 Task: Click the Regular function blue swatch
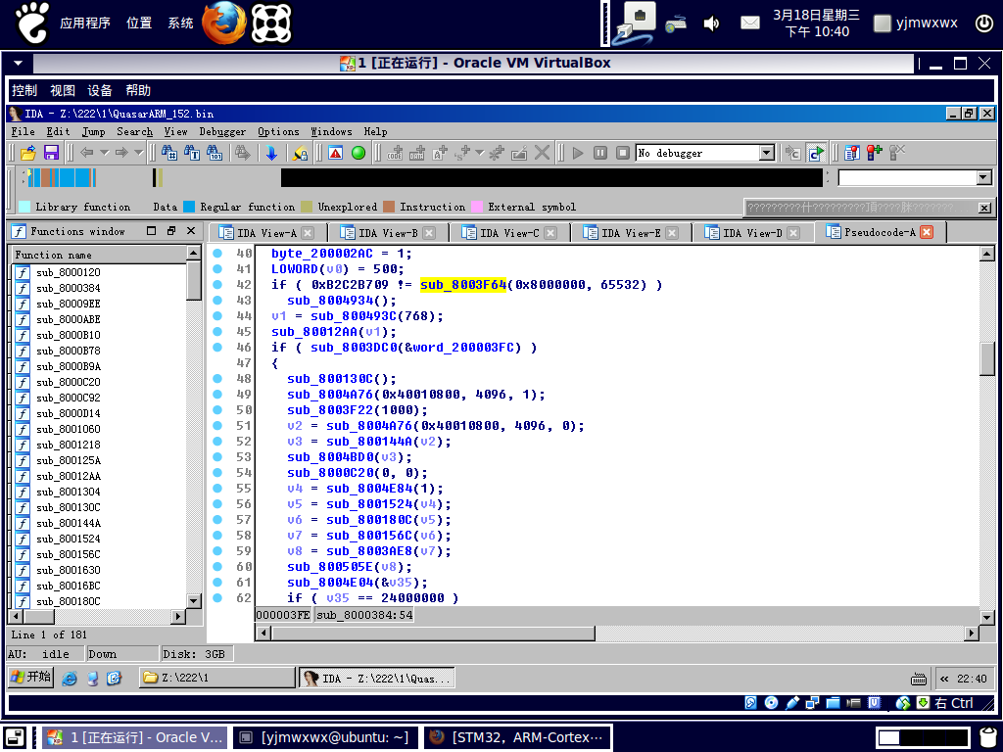(189, 207)
